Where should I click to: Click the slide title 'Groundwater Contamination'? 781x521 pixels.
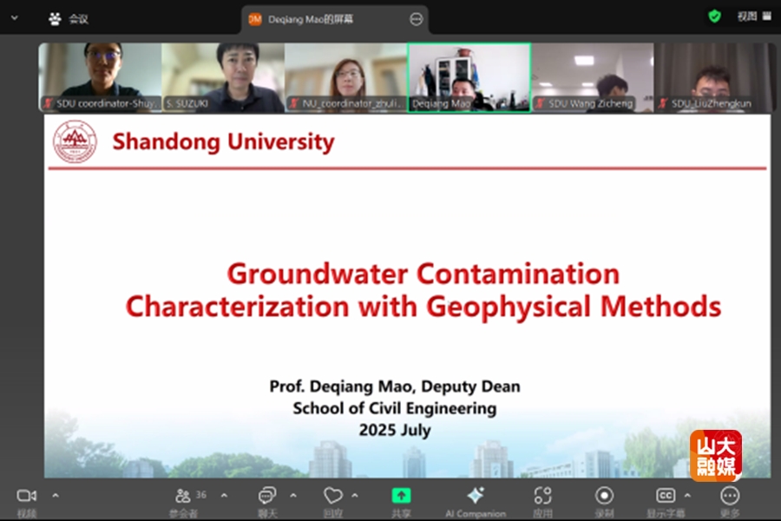click(x=423, y=274)
